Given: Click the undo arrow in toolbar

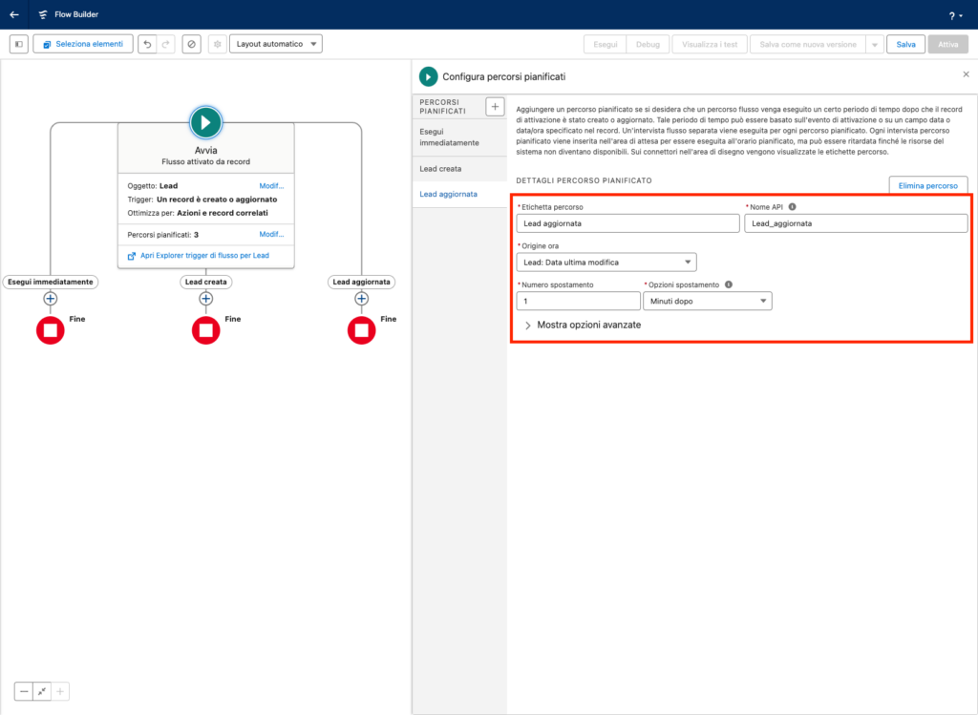Looking at the screenshot, I should click(147, 44).
